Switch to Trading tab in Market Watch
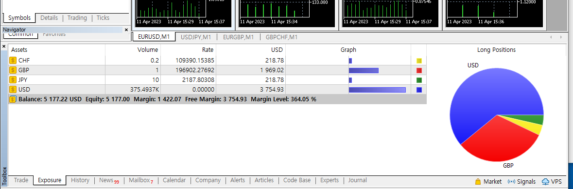 point(77,18)
